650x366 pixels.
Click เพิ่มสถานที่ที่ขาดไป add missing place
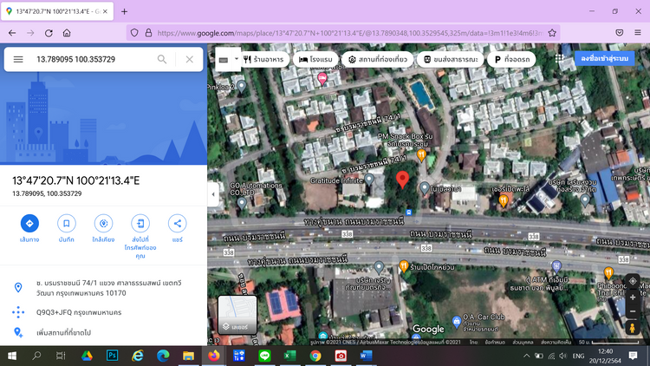pos(104,332)
